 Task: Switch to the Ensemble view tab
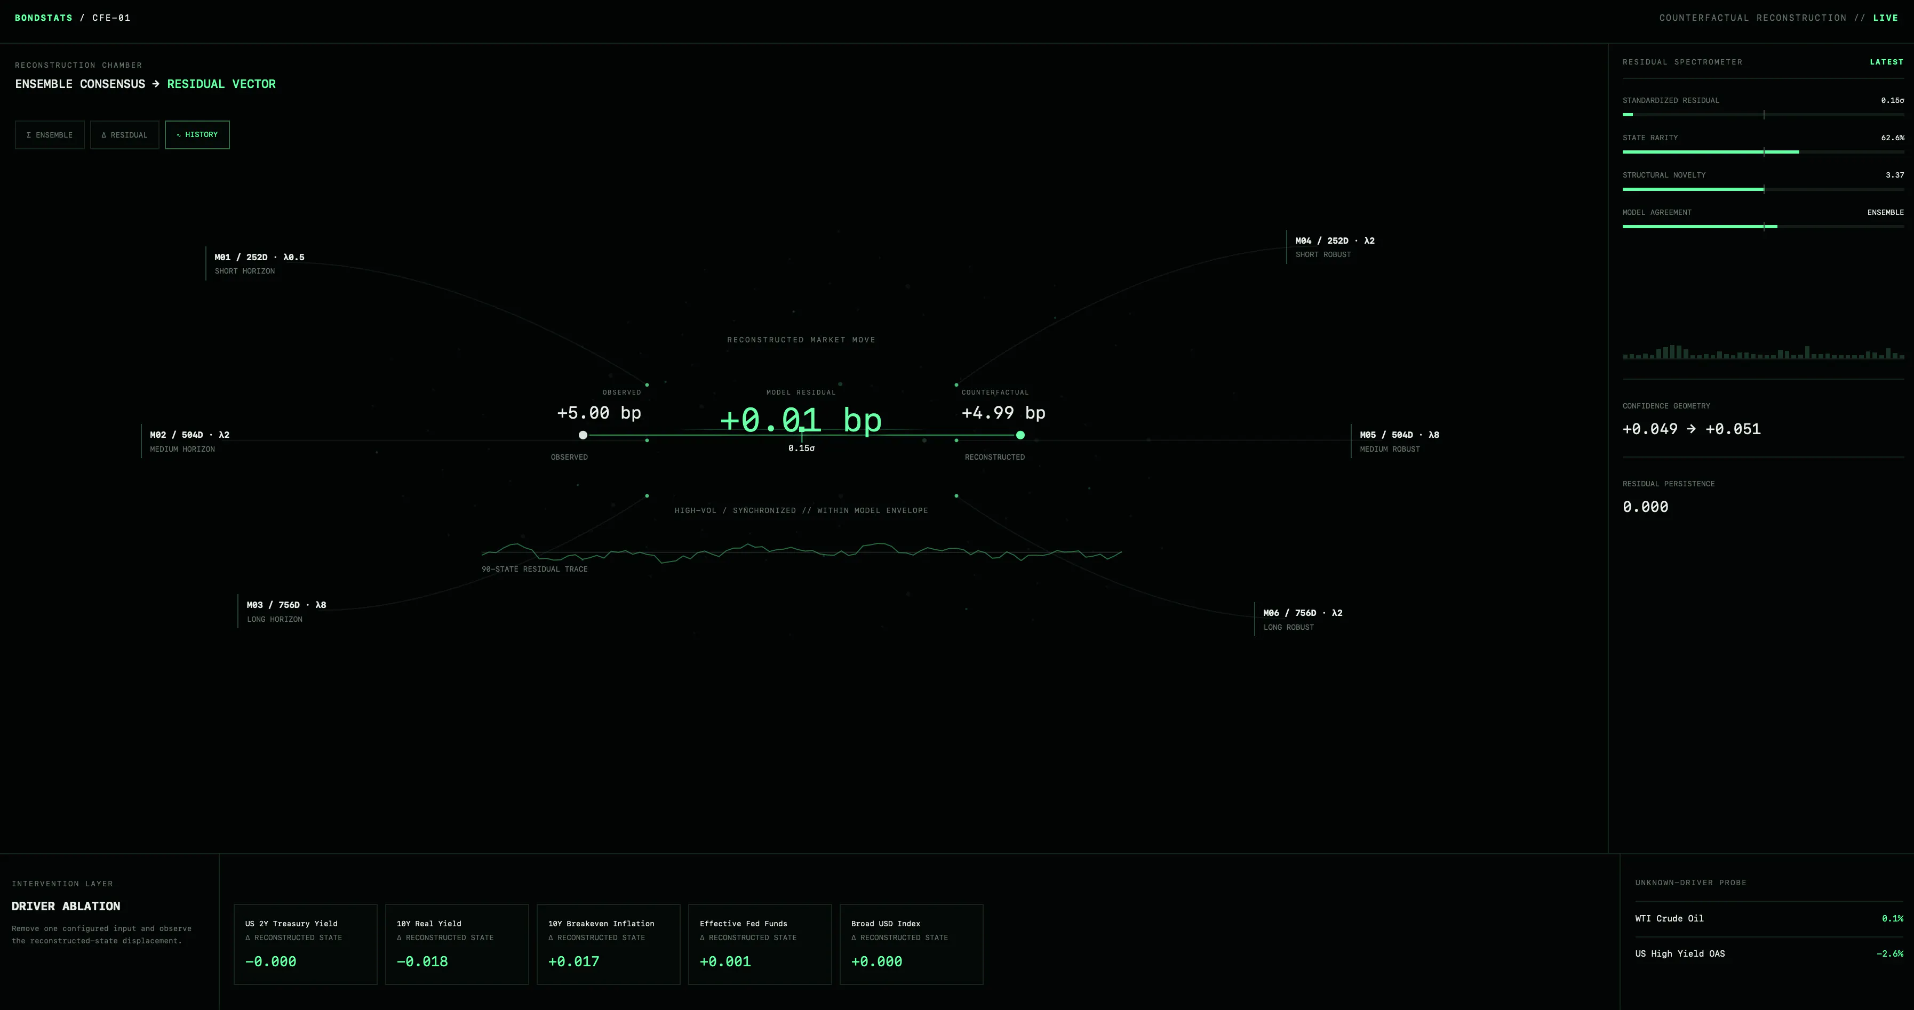50,134
